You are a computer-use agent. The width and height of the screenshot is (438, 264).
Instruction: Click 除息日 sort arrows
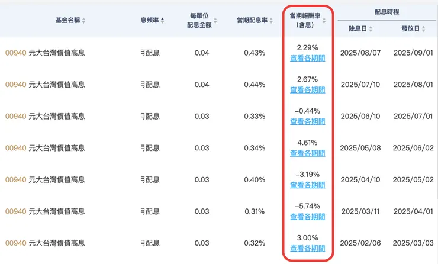371,29
